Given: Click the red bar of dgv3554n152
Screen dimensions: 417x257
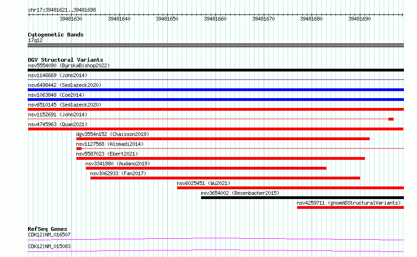Looking at the screenshot, I should click(x=223, y=139).
